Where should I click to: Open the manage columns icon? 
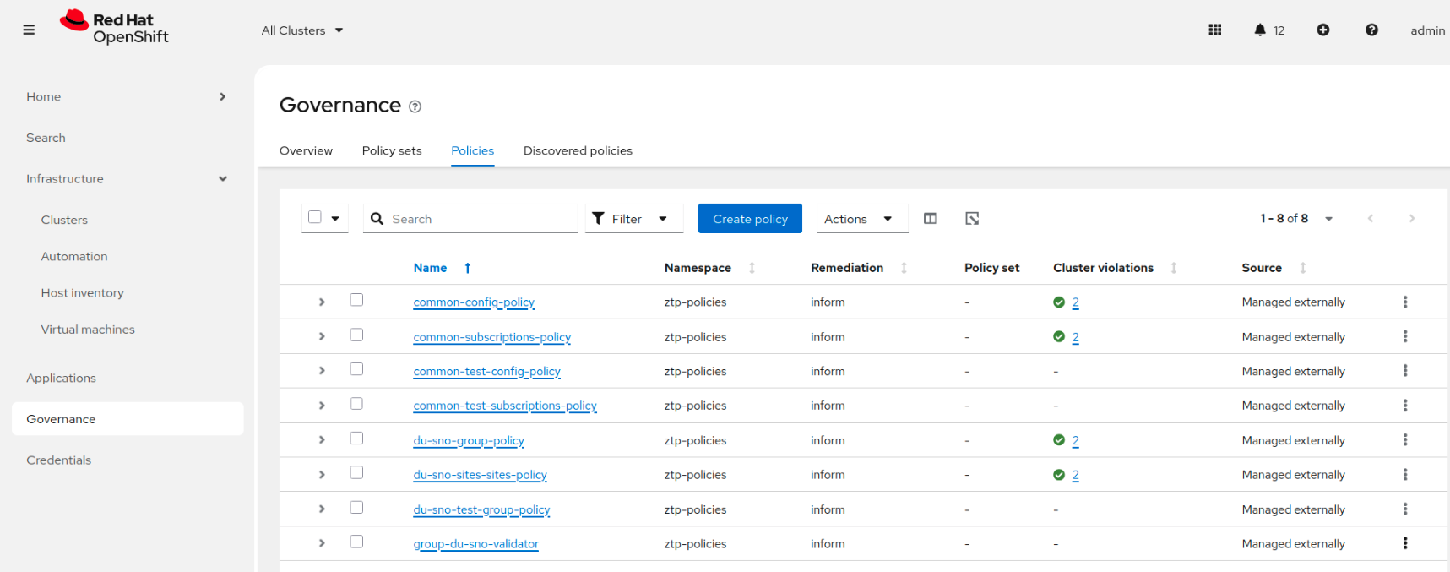click(930, 218)
